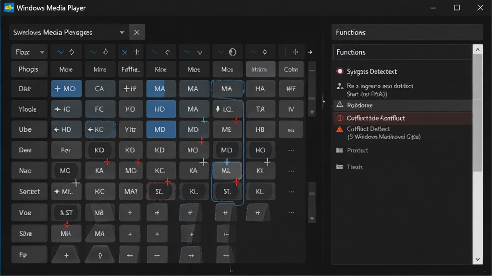
Task: Click the diamond icon above the Moe column
Action: [72, 52]
